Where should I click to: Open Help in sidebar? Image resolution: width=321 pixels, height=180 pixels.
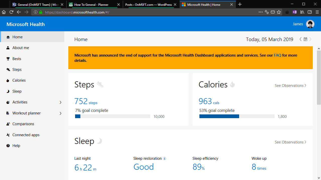click(x=32, y=146)
